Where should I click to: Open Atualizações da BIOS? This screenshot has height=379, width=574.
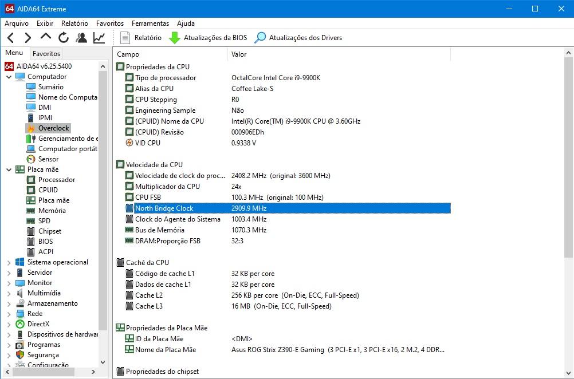207,38
